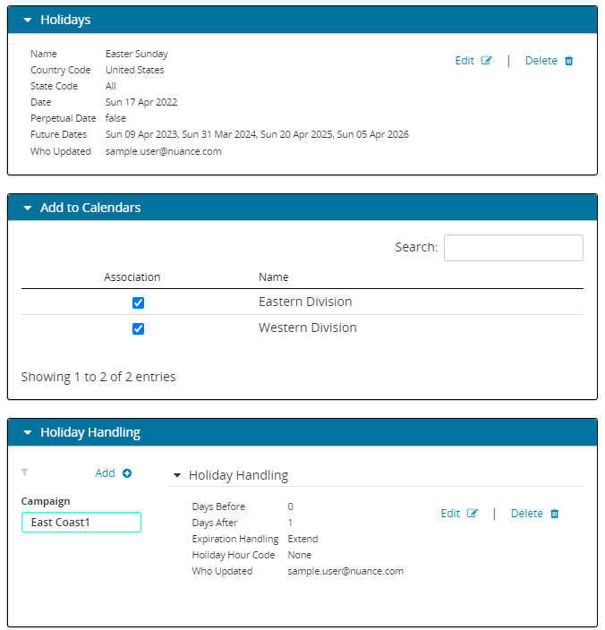
Task: Collapse the Holiday Handling panel header arrow
Action: pyautogui.click(x=28, y=433)
